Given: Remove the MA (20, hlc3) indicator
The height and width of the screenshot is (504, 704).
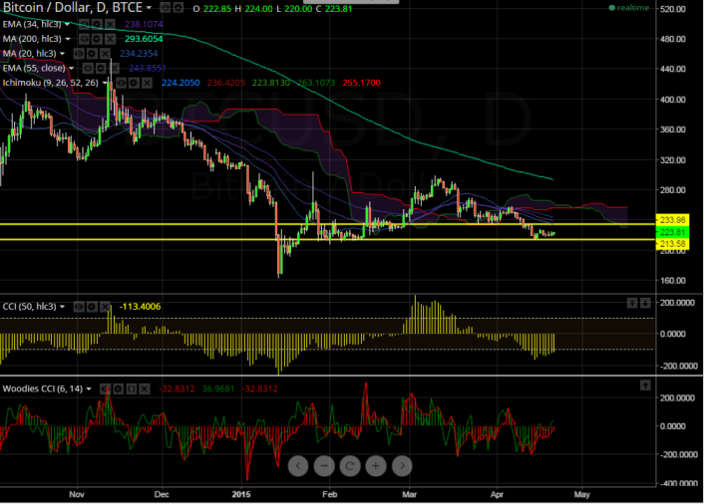Looking at the screenshot, I should coord(105,54).
